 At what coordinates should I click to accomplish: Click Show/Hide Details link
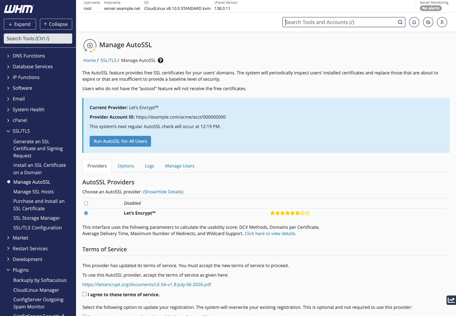(x=163, y=192)
